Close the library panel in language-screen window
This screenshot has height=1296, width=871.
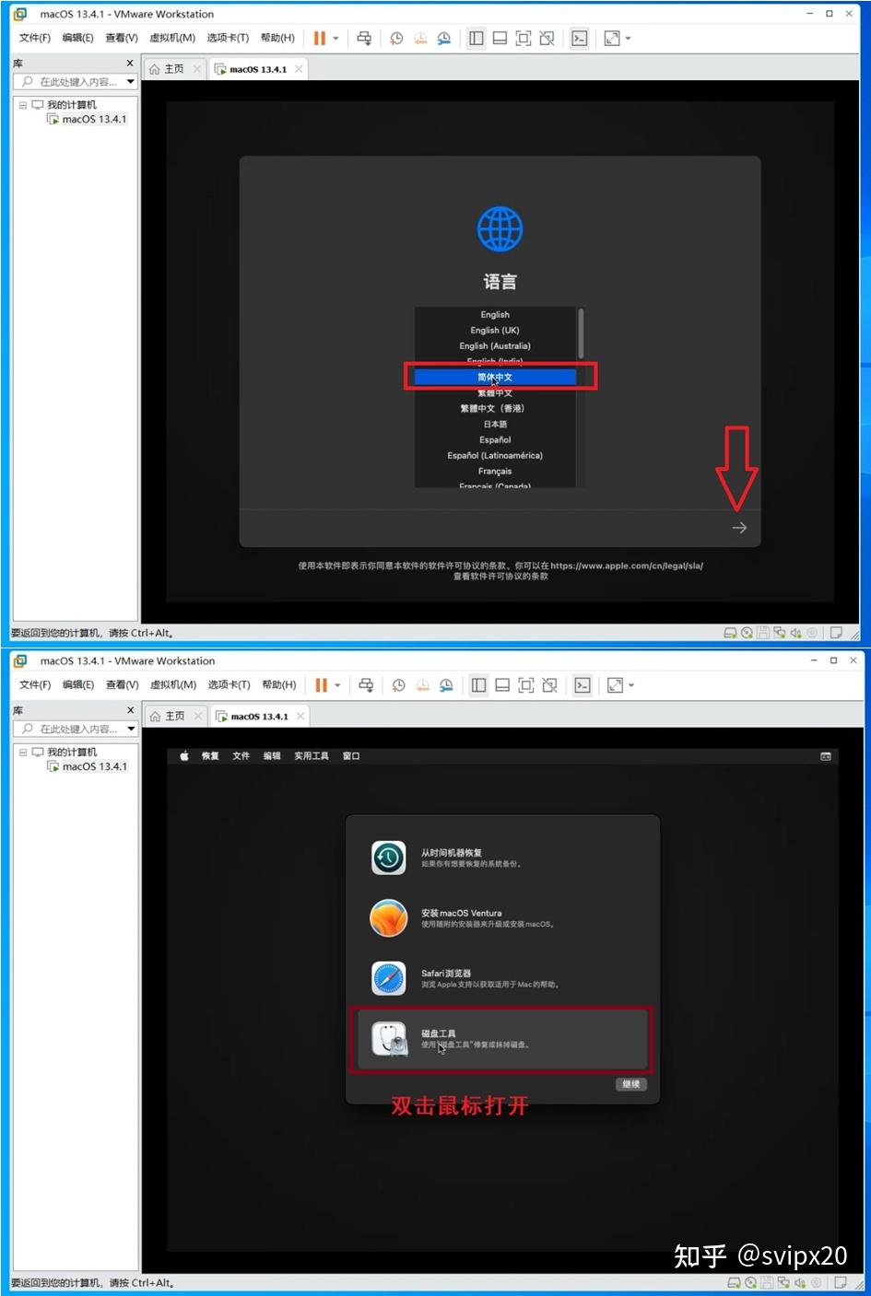point(130,64)
